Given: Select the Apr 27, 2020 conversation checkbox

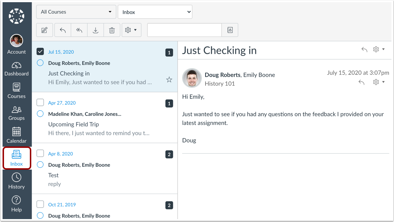Looking at the screenshot, I should (40, 102).
